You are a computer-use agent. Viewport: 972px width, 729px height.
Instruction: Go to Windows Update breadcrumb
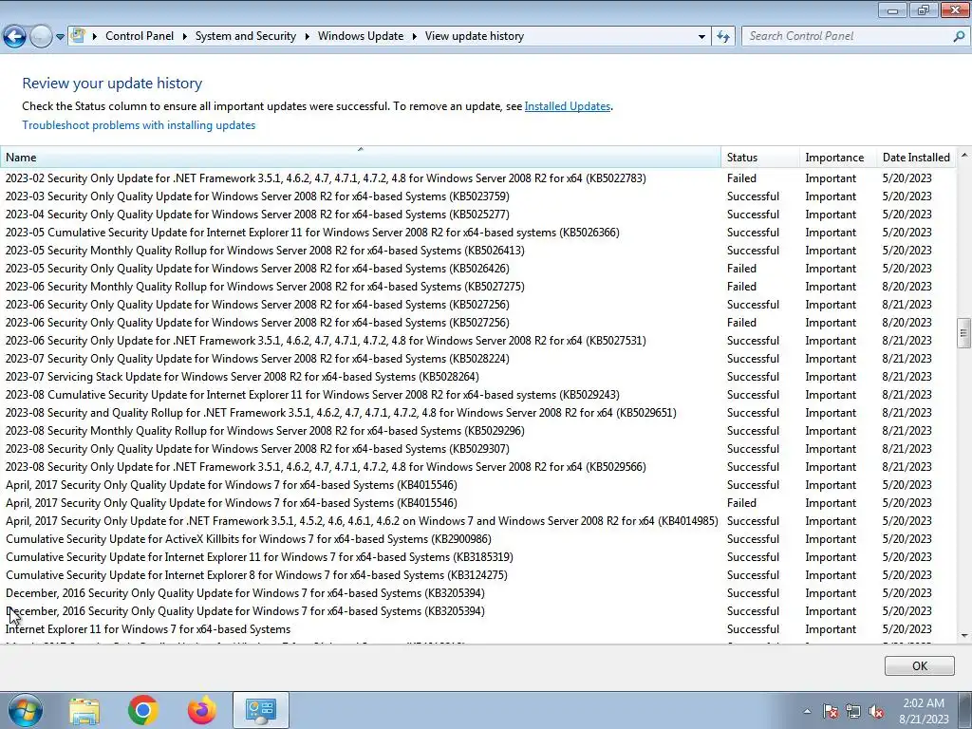[x=361, y=36]
